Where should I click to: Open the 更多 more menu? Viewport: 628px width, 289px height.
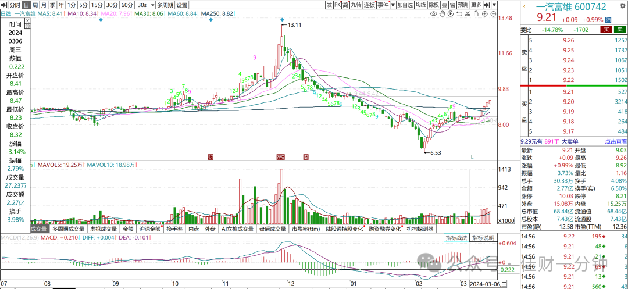(x=476, y=5)
